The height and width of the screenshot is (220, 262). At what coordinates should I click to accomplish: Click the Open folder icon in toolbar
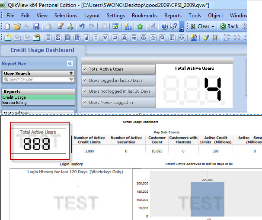[18, 26]
